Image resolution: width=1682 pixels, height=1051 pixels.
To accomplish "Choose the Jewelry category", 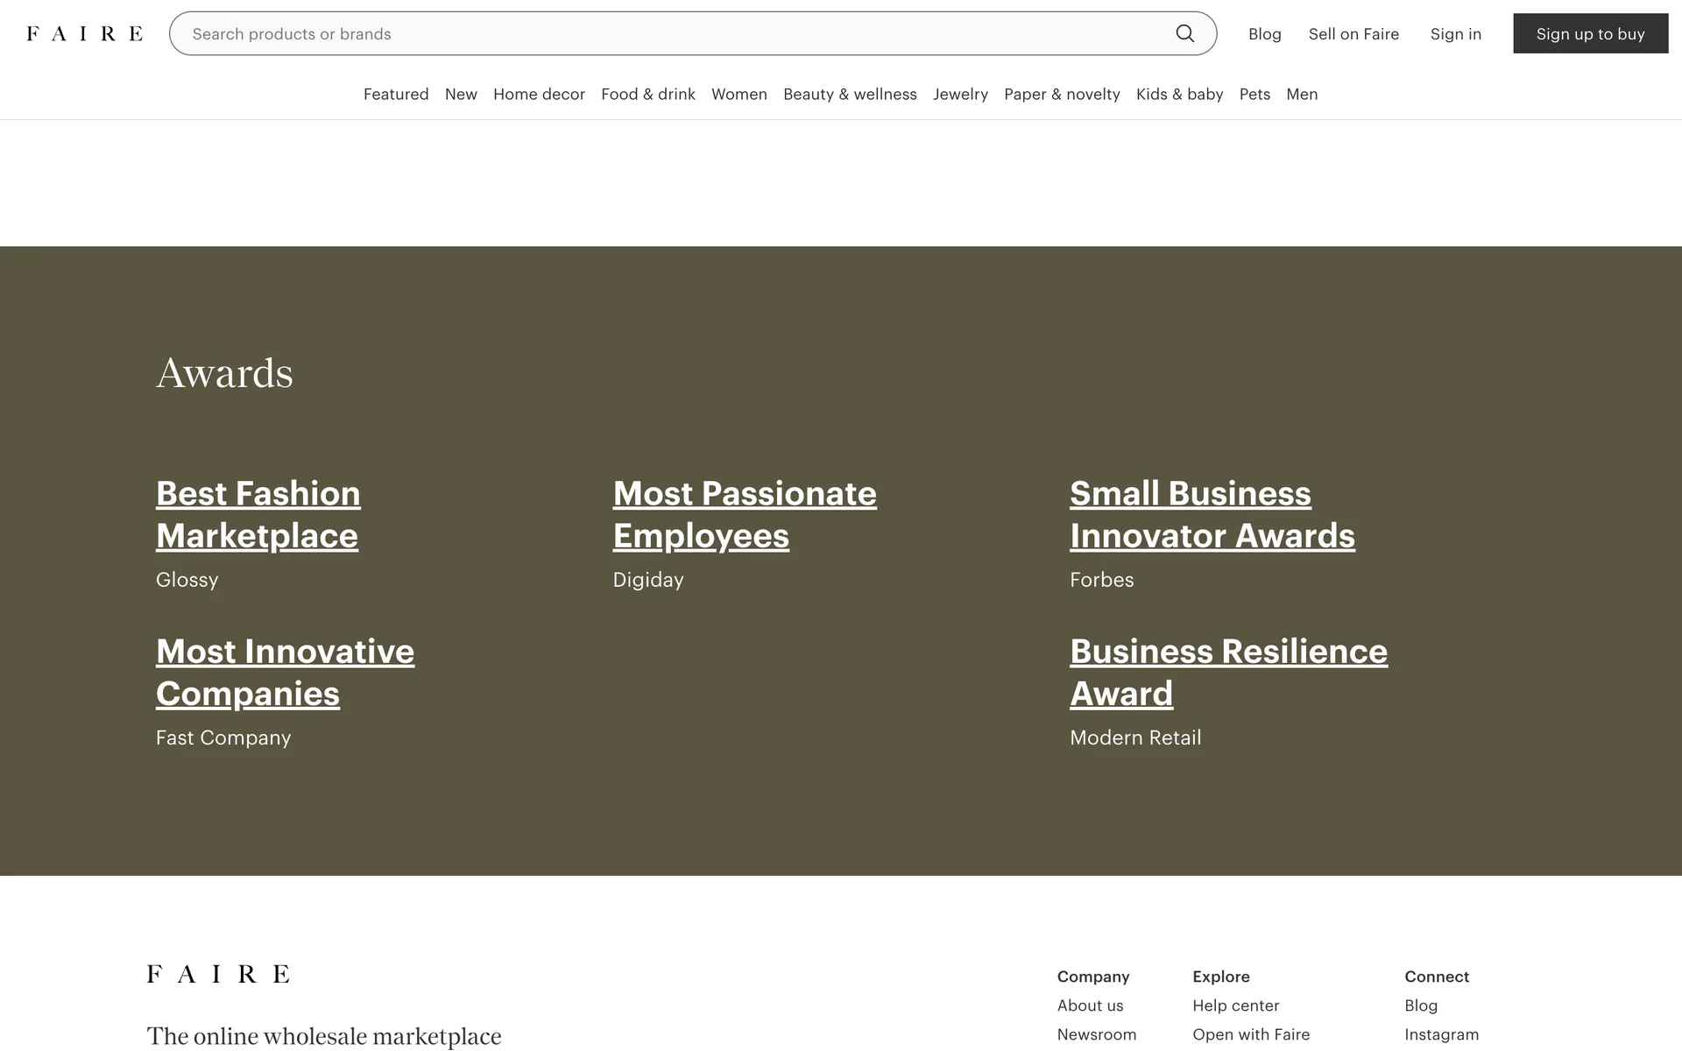I will click(x=960, y=94).
